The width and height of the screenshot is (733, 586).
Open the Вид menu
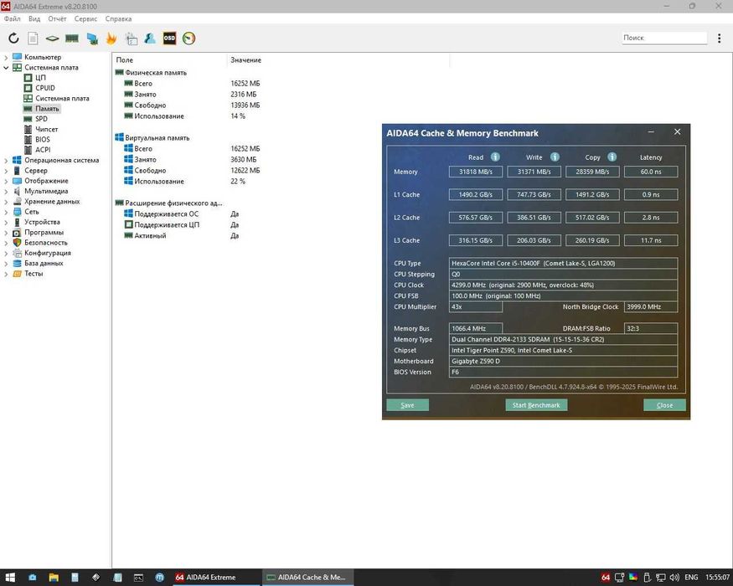click(34, 18)
